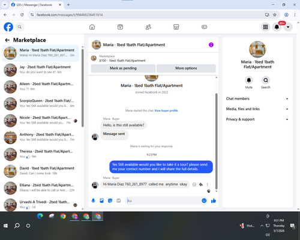The height and width of the screenshot is (240, 300).
Task: Go back using the Marketplace back arrow
Action: 7,40
